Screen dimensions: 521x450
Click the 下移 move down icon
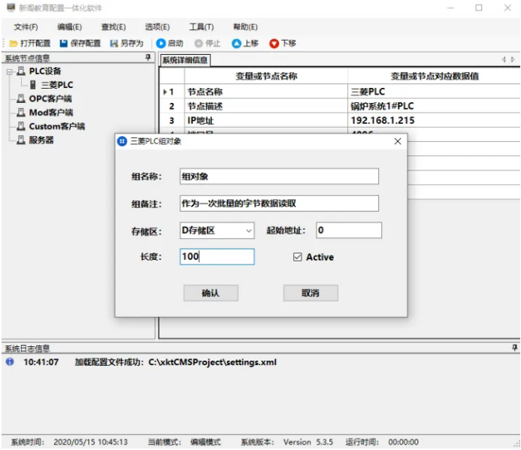tap(274, 44)
